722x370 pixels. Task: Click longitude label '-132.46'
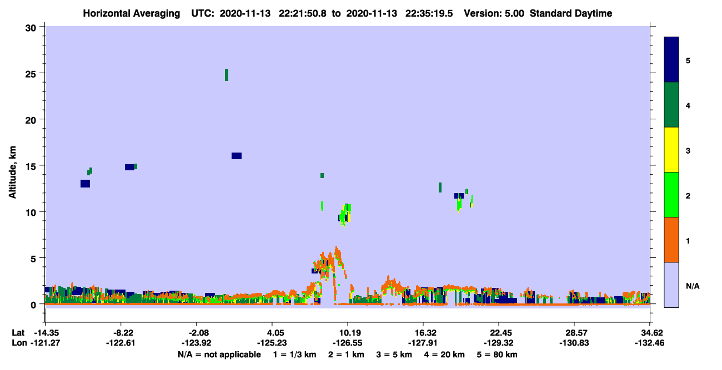pyautogui.click(x=650, y=343)
